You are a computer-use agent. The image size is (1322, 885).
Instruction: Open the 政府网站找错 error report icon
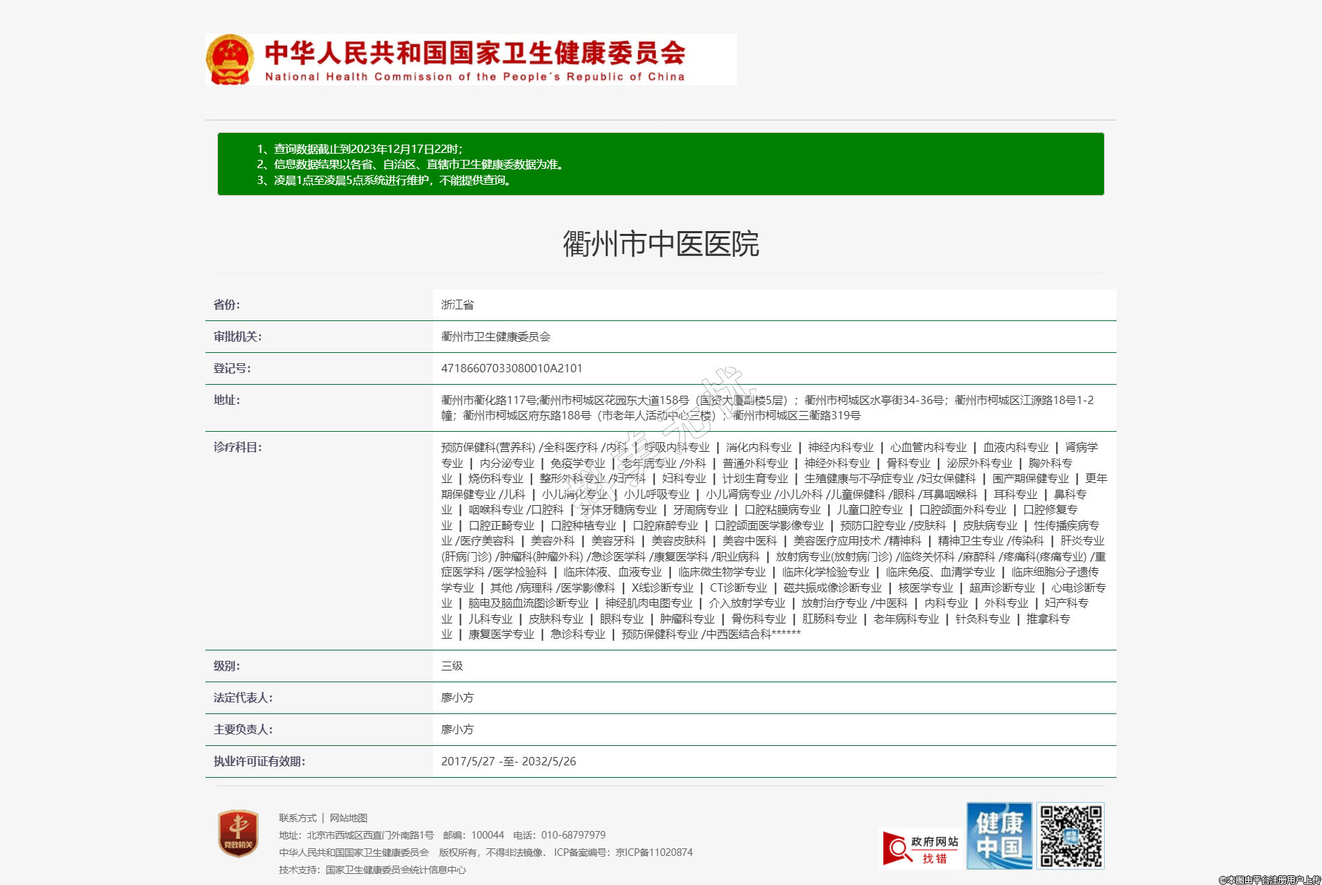[921, 848]
